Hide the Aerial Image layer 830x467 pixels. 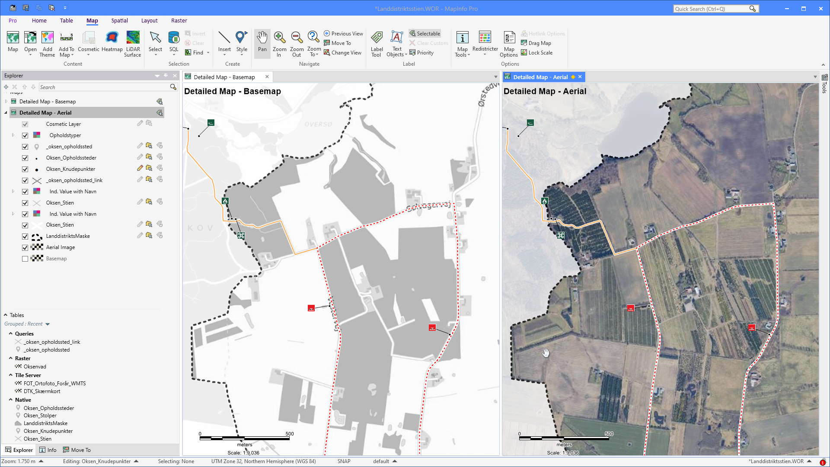click(x=25, y=247)
